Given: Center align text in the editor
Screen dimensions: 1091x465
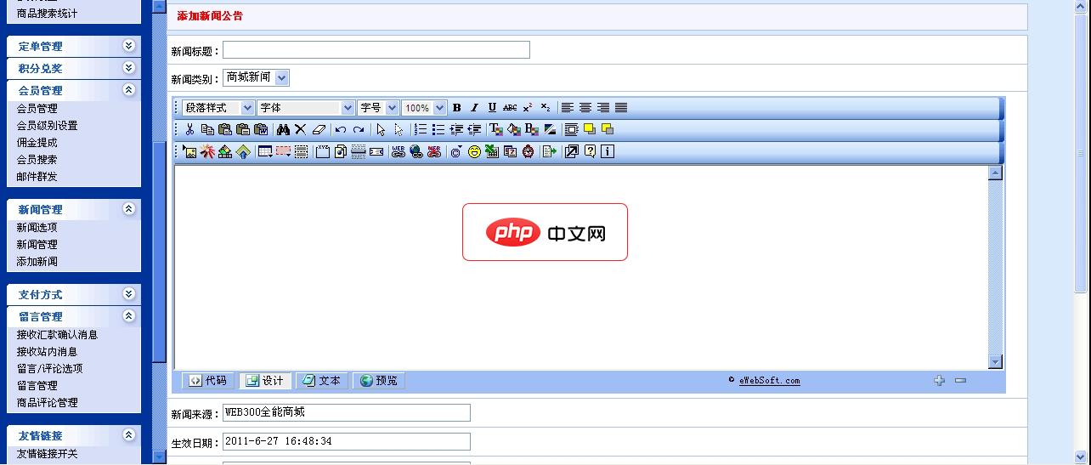Looking at the screenshot, I should click(x=585, y=108).
